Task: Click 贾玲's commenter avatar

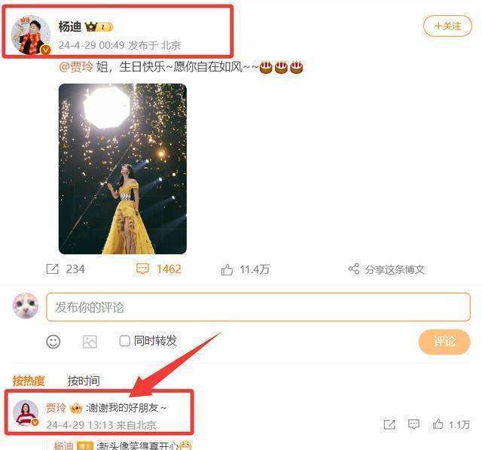Action: (x=26, y=413)
